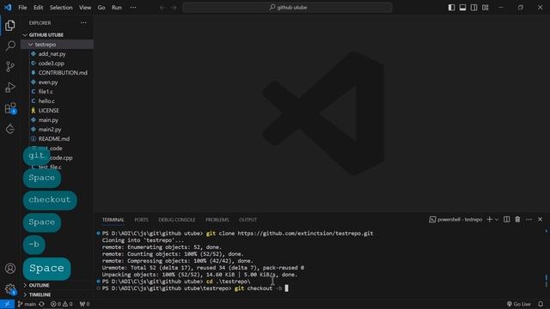Open the Manage settings gear

[10, 289]
